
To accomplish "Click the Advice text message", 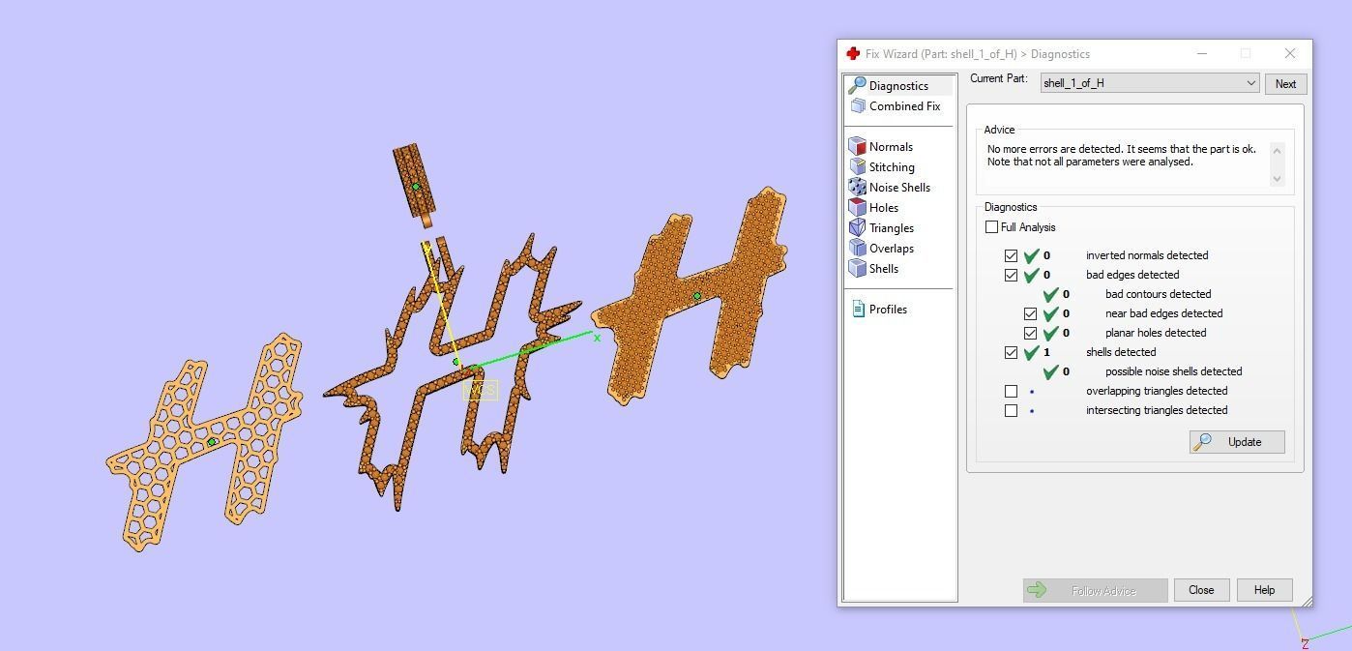I will point(1122,156).
